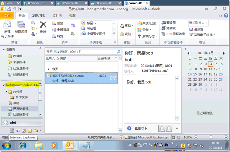Open the Calendar module icon
Image resolution: width=230 pixels, height=152 pixels.
pos(12,131)
